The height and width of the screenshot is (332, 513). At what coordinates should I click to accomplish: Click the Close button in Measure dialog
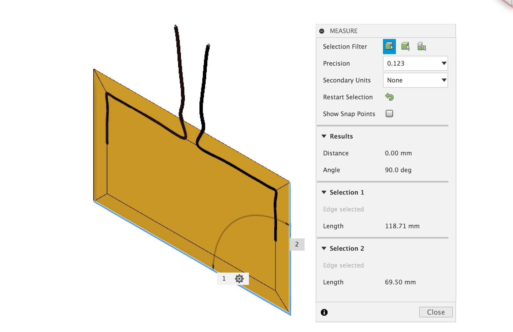[436, 312]
